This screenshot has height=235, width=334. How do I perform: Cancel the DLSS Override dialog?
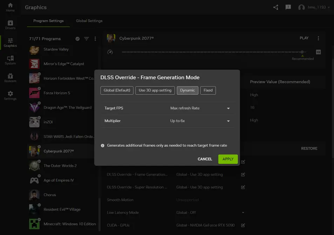[x=205, y=159]
